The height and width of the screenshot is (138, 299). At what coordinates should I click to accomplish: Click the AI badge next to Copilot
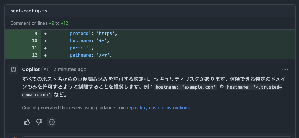point(46,70)
